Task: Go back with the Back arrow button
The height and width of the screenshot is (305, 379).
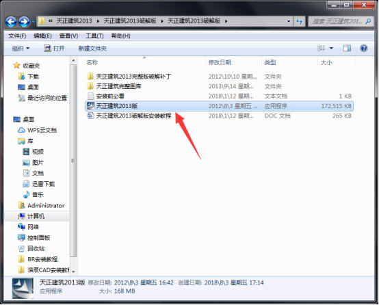Action: coord(11,22)
